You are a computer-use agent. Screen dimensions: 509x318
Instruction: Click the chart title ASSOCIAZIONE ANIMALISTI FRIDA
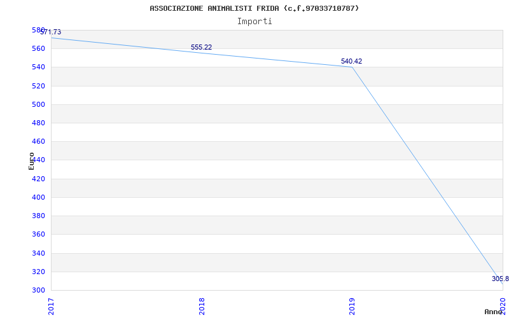[254, 8]
